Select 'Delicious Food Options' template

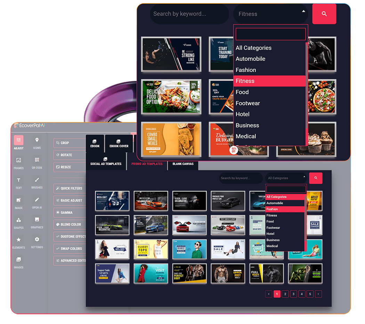[x=171, y=97]
